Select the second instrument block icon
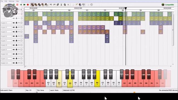 tap(36, 5)
